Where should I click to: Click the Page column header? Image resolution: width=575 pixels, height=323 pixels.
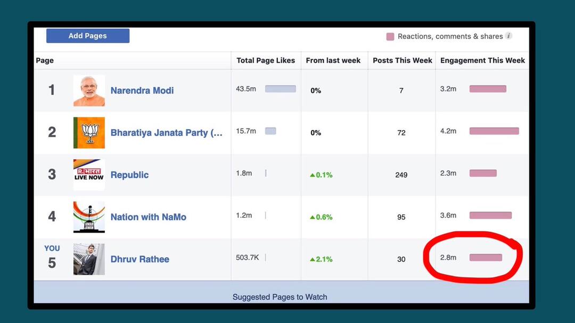pyautogui.click(x=45, y=61)
